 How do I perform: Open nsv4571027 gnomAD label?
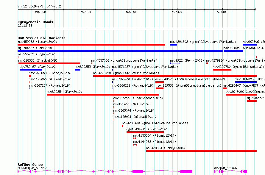coord(145,67)
